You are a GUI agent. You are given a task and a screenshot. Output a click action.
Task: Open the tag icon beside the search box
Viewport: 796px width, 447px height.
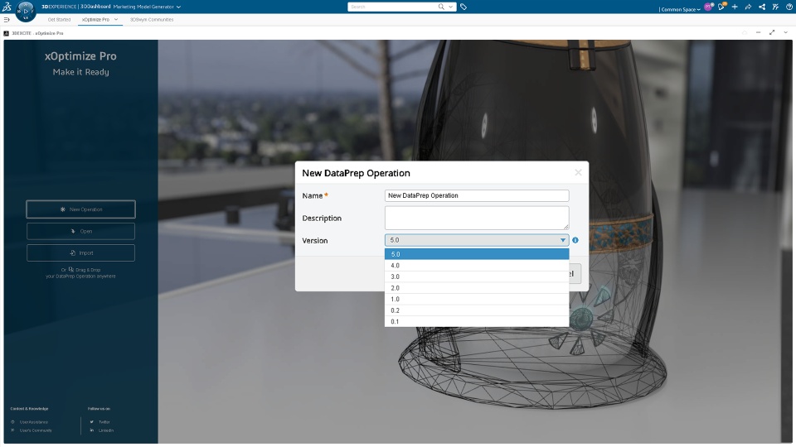(x=464, y=7)
